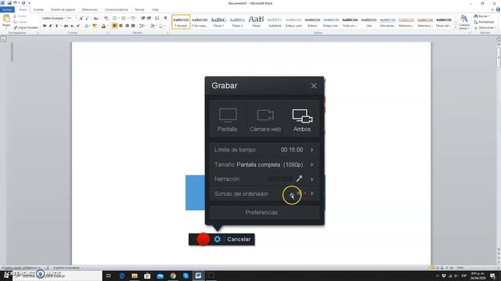Click the bullets list icon
Image resolution: width=501 pixels, height=281 pixels.
(115, 19)
